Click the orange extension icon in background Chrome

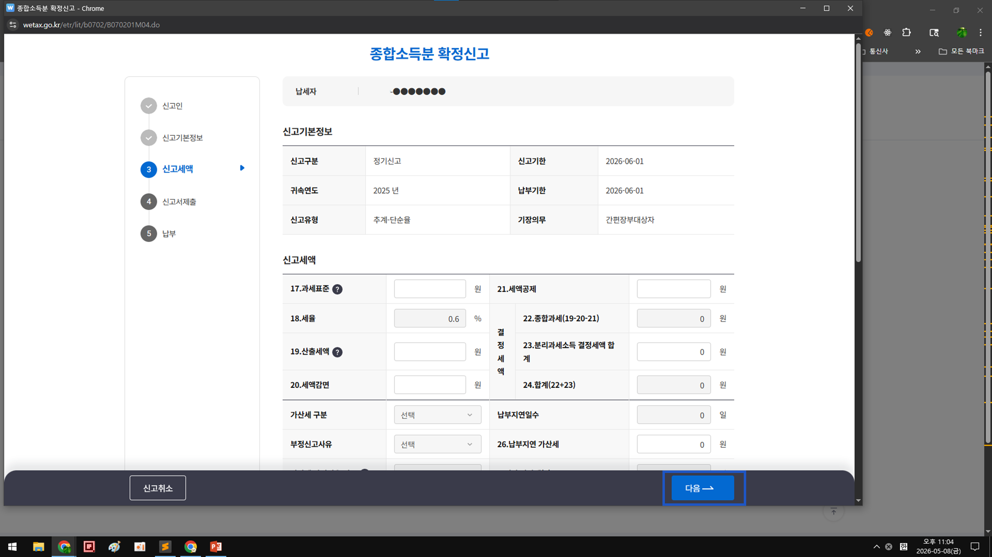coord(869,32)
